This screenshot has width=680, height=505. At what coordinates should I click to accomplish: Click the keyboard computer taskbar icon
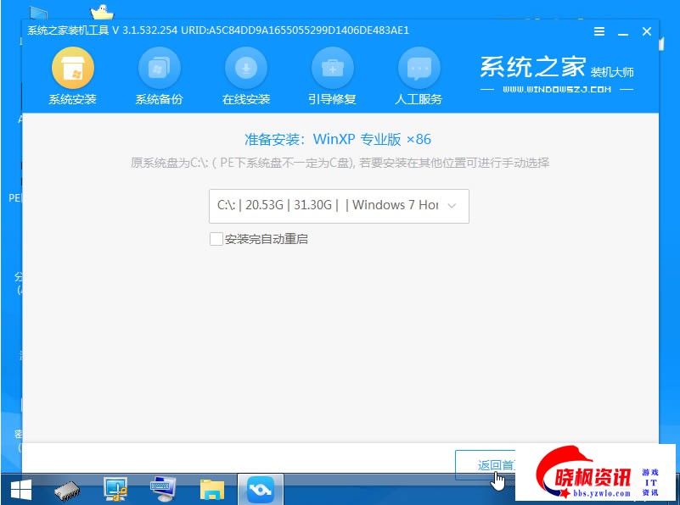163,489
